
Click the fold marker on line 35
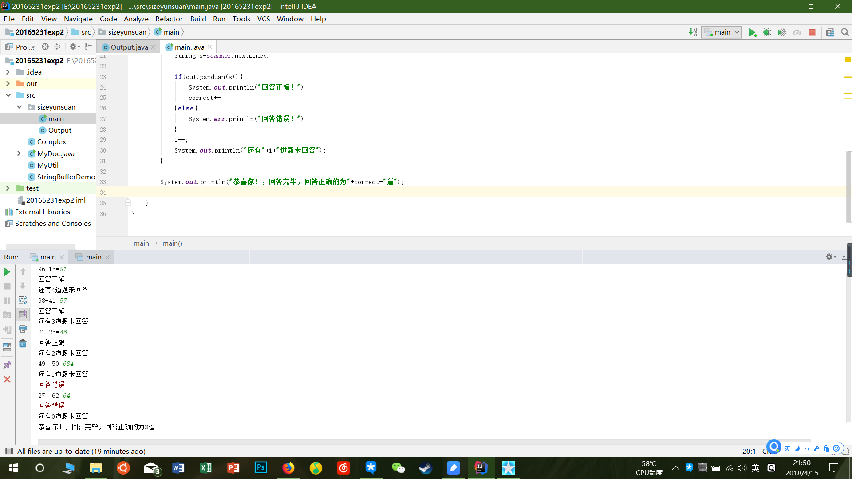(128, 203)
